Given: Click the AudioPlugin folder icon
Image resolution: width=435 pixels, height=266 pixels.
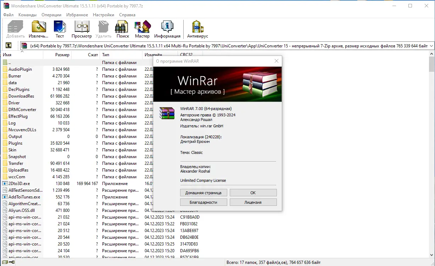Looking at the screenshot, I should pos(5,69).
